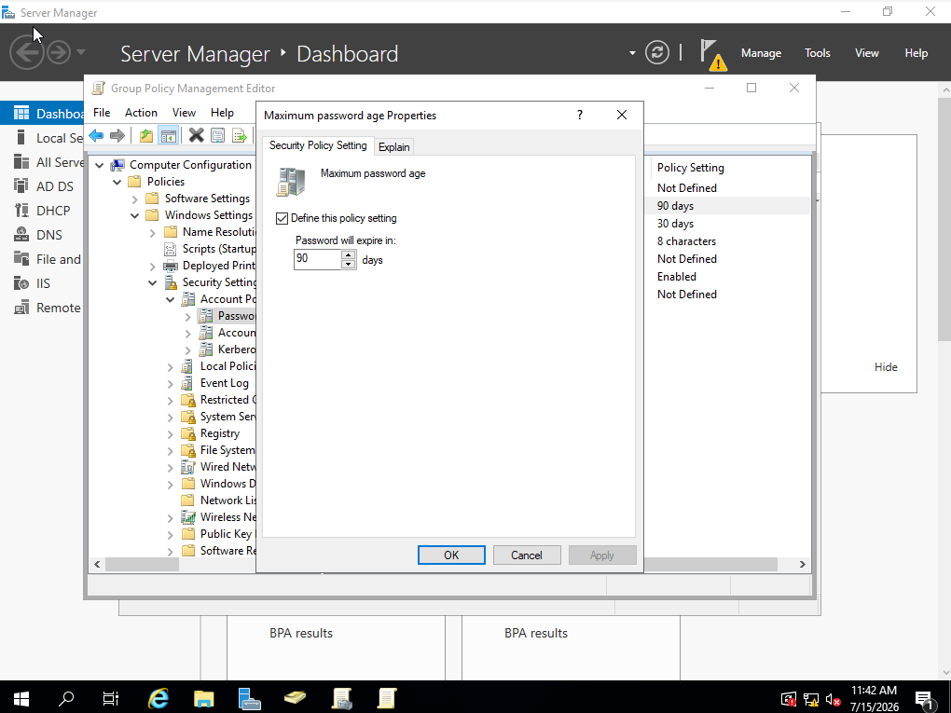The width and height of the screenshot is (951, 713).
Task: Collapse the Security Settings tree node
Action: (153, 282)
